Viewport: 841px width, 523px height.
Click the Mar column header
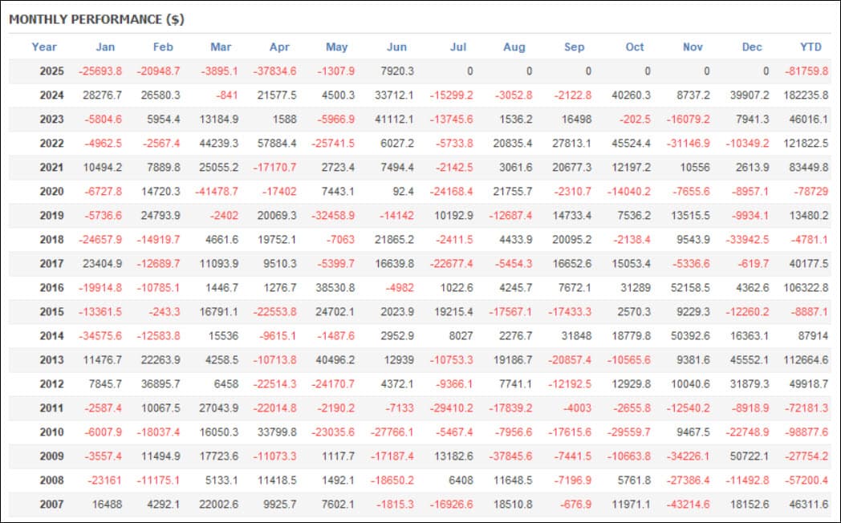(221, 47)
